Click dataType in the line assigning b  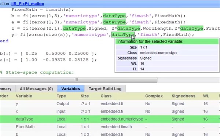pyautogui.click(x=114, y=16)
